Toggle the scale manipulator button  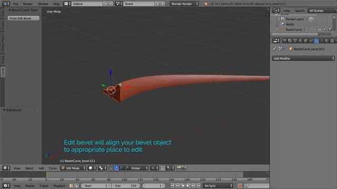pos(126,168)
